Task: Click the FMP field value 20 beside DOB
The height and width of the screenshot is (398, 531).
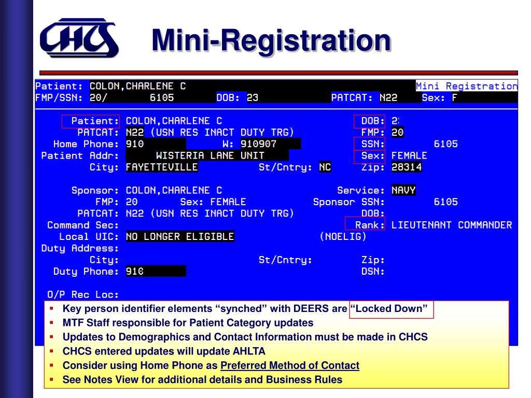Action: point(398,132)
